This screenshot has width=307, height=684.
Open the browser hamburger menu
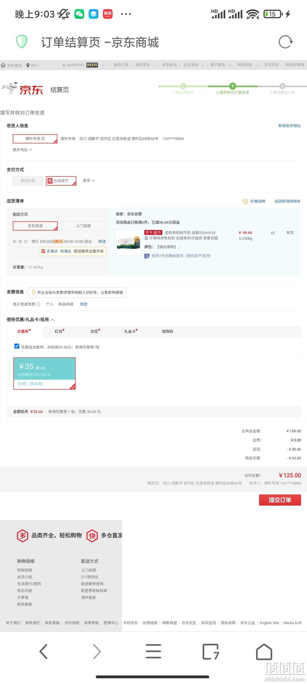[153, 652]
